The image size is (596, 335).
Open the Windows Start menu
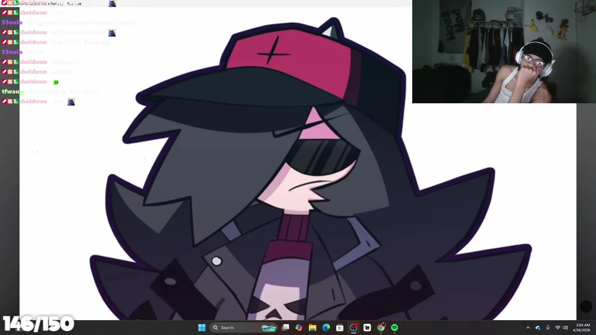click(x=202, y=328)
